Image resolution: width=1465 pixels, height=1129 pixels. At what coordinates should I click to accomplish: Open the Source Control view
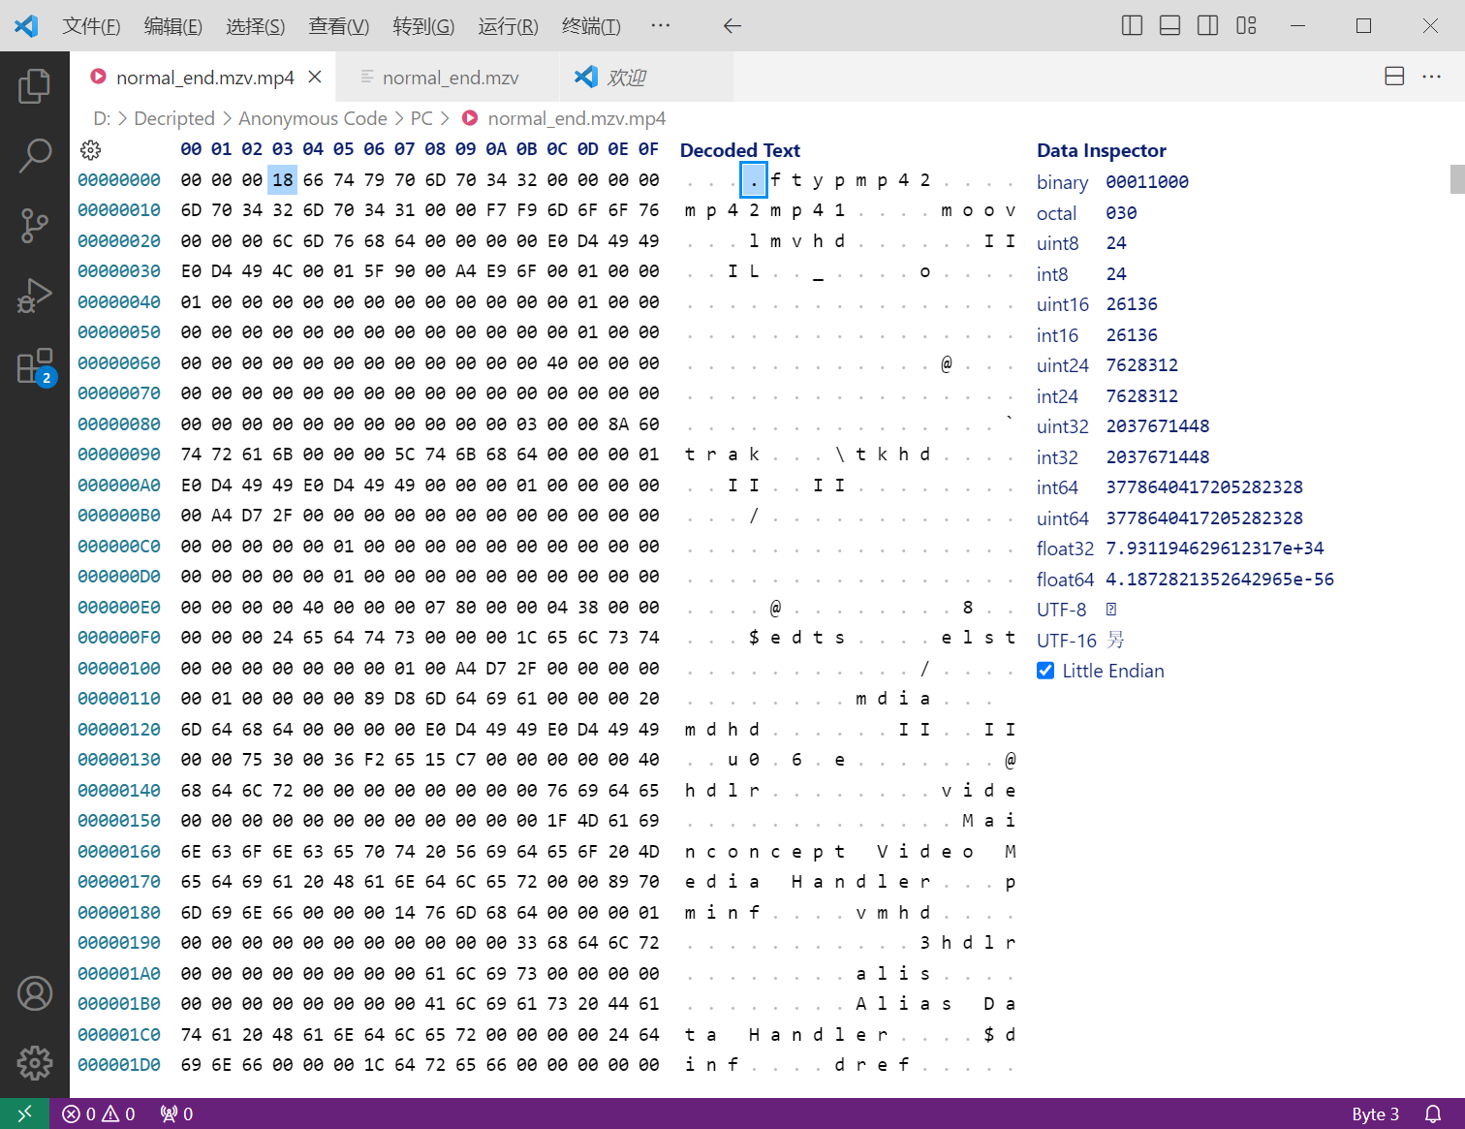tap(35, 226)
